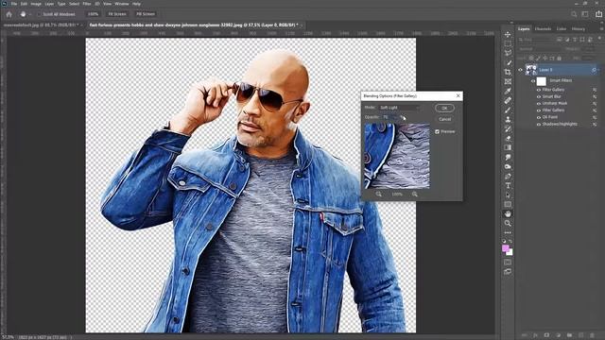Select the Rectangular Marquee tool

[x=508, y=43]
